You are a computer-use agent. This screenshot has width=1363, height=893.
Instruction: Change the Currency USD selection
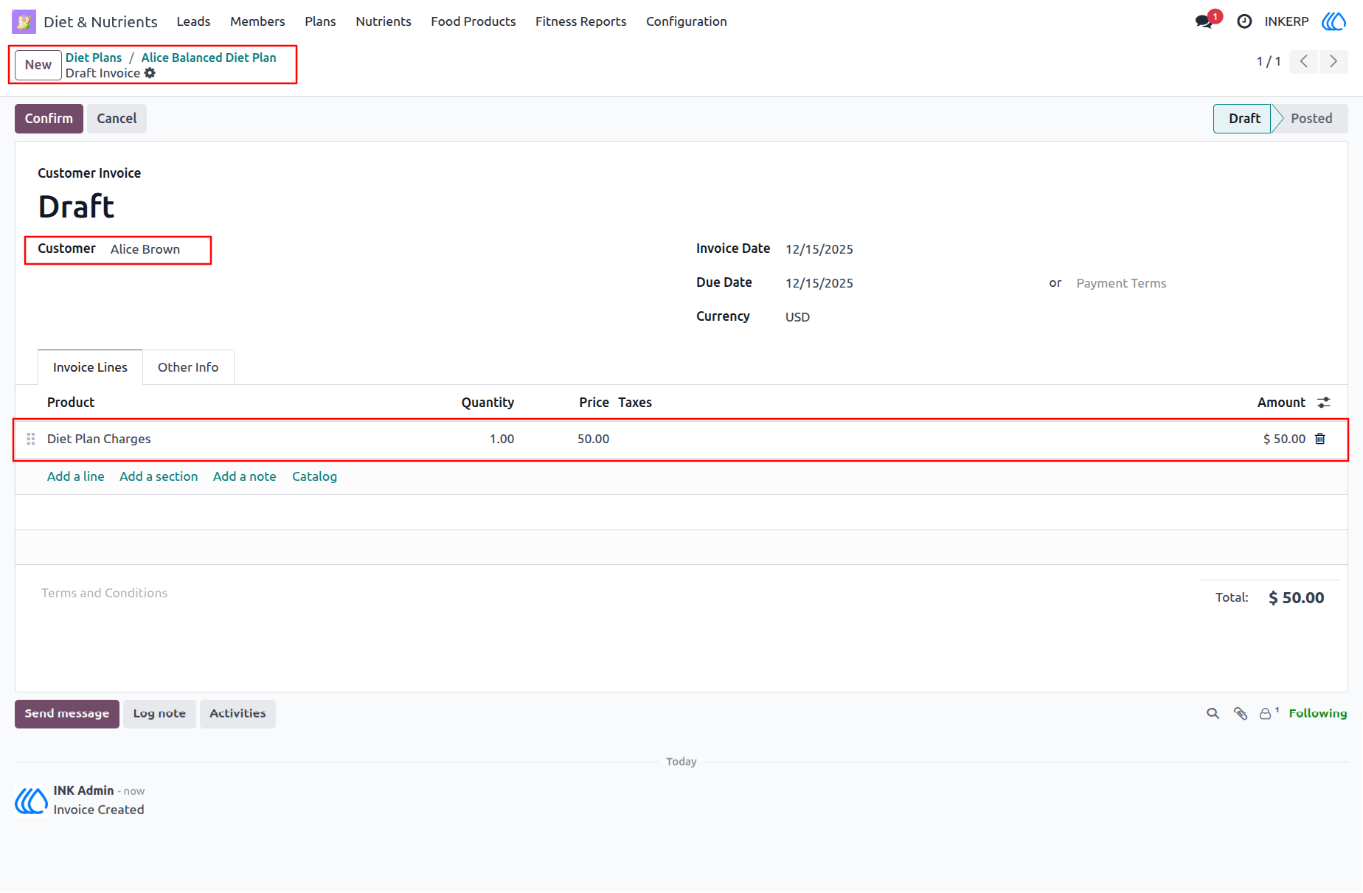[x=797, y=317]
